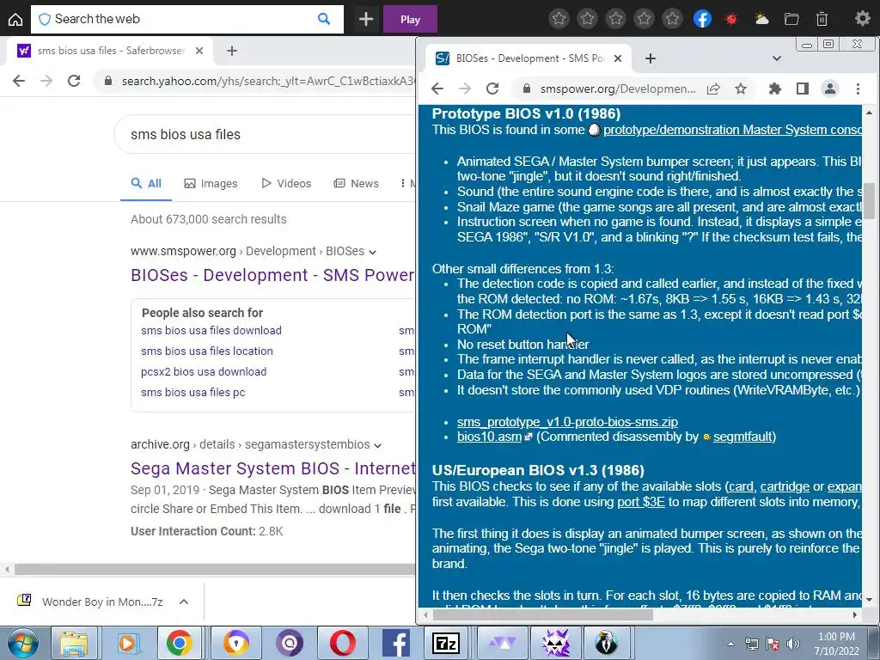Click the trash can icon in the top bar
The width and height of the screenshot is (880, 660).
coord(822,19)
